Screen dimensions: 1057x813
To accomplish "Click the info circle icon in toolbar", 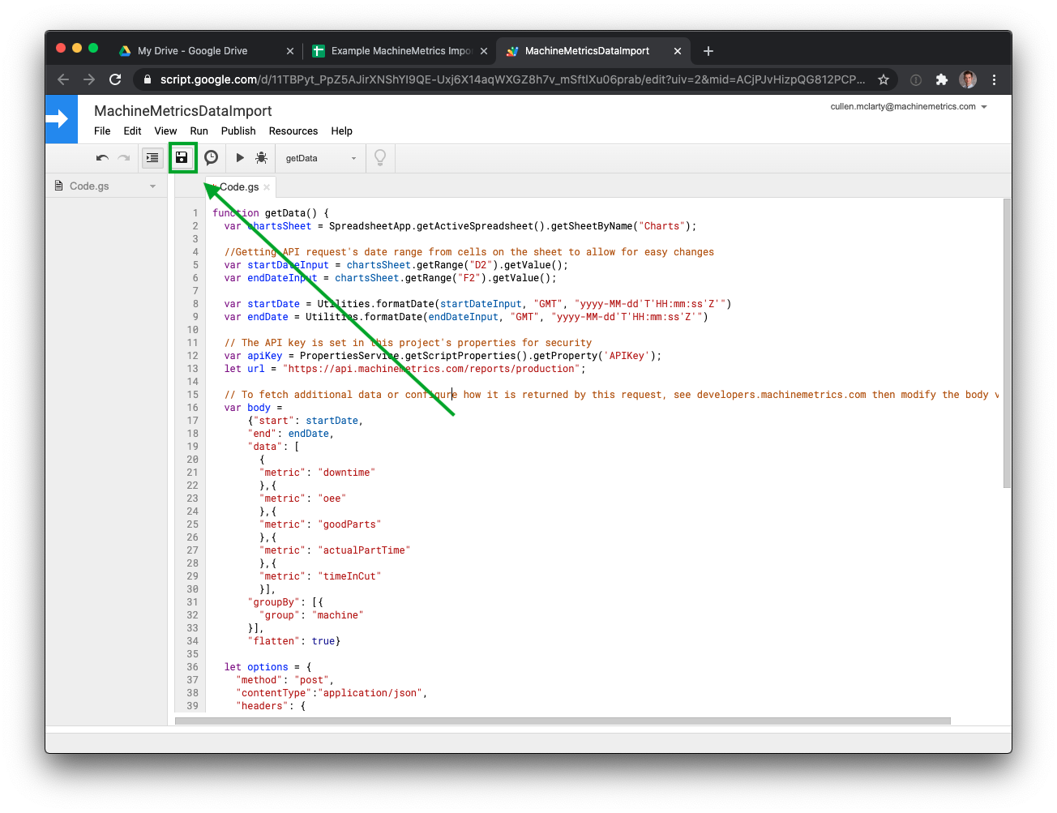I will [916, 79].
